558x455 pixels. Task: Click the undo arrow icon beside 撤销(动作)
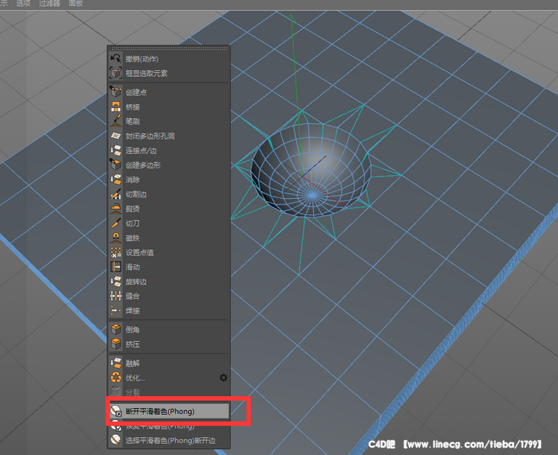[115, 58]
